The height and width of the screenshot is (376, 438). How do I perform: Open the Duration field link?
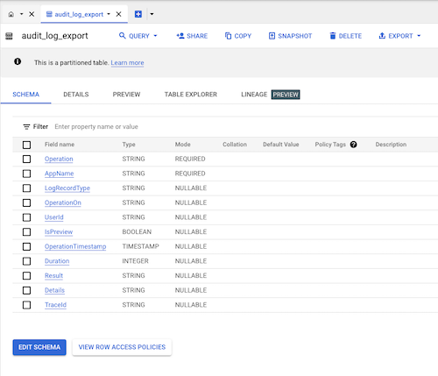(57, 261)
